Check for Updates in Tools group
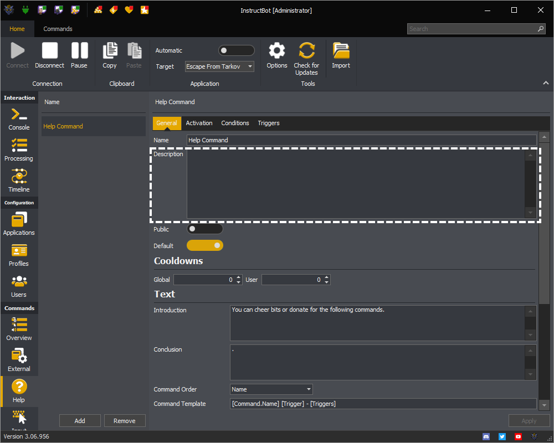Image resolution: width=554 pixels, height=443 pixels. coord(306,59)
